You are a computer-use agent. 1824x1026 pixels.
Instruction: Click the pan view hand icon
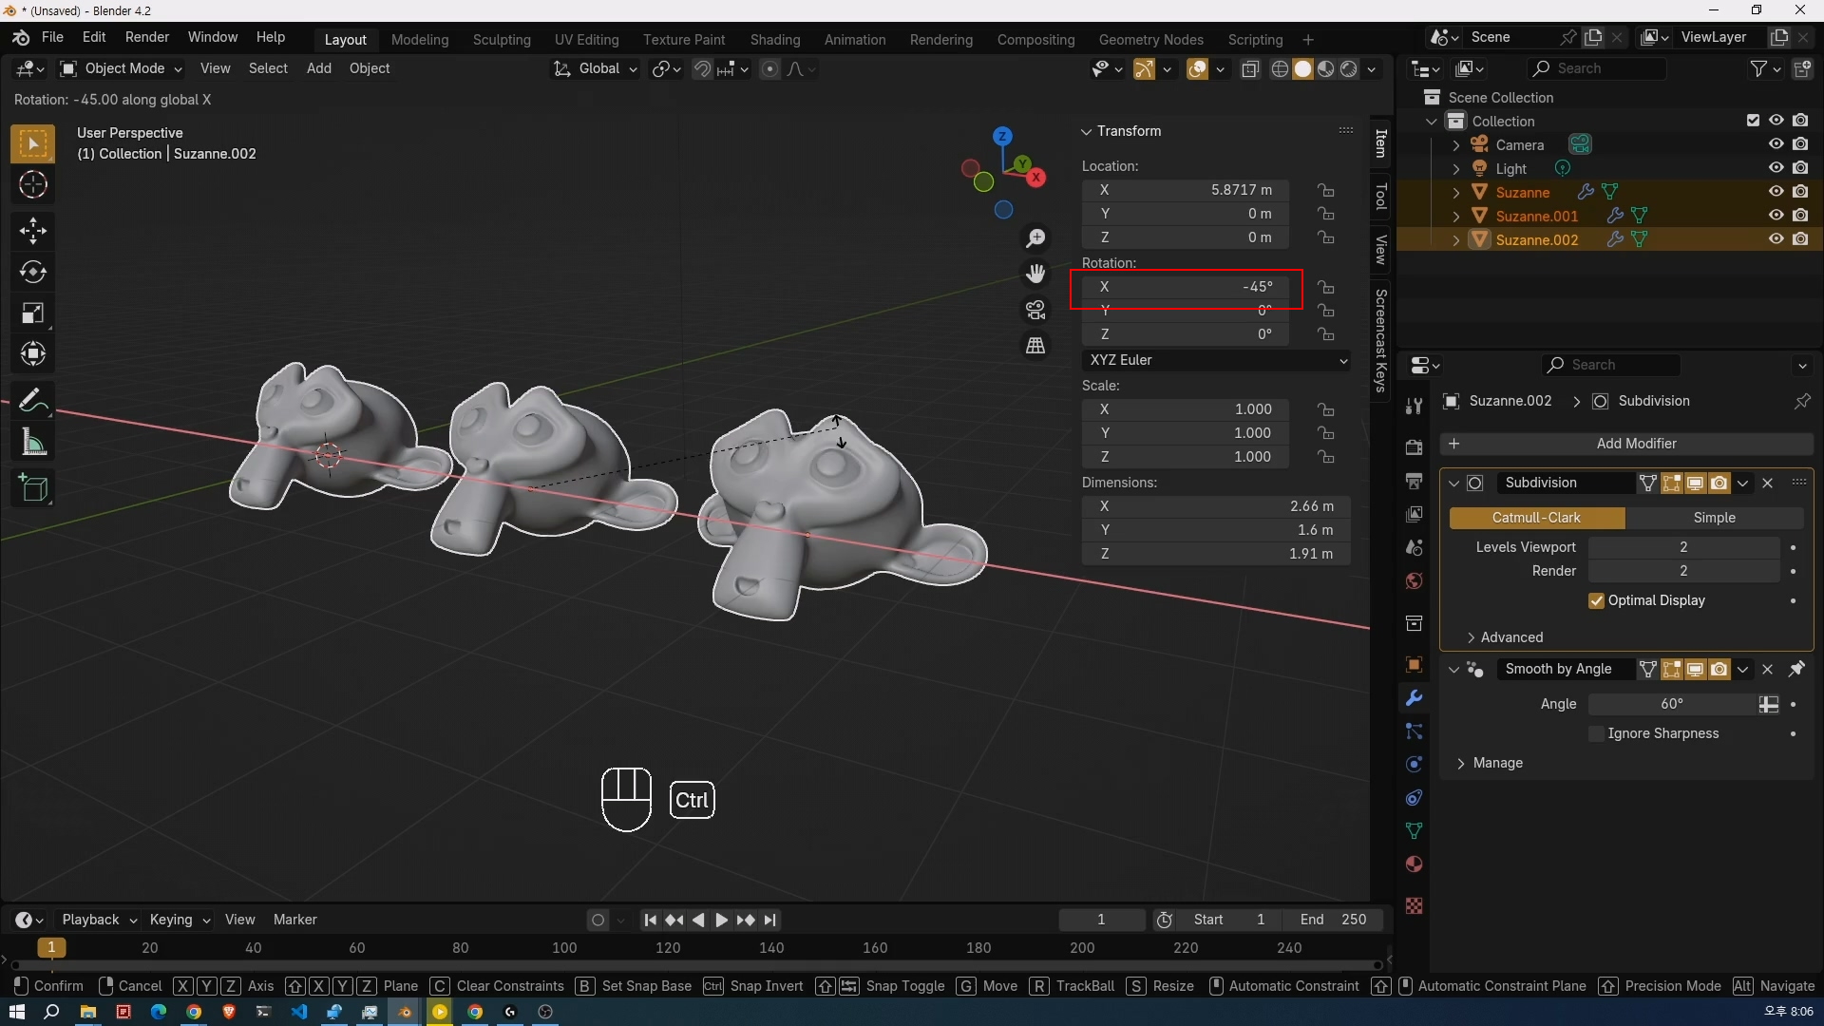[1035, 274]
